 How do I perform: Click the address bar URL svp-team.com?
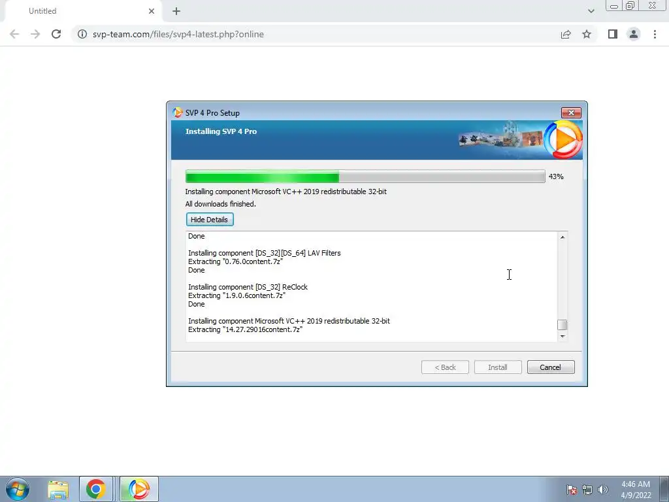(178, 34)
